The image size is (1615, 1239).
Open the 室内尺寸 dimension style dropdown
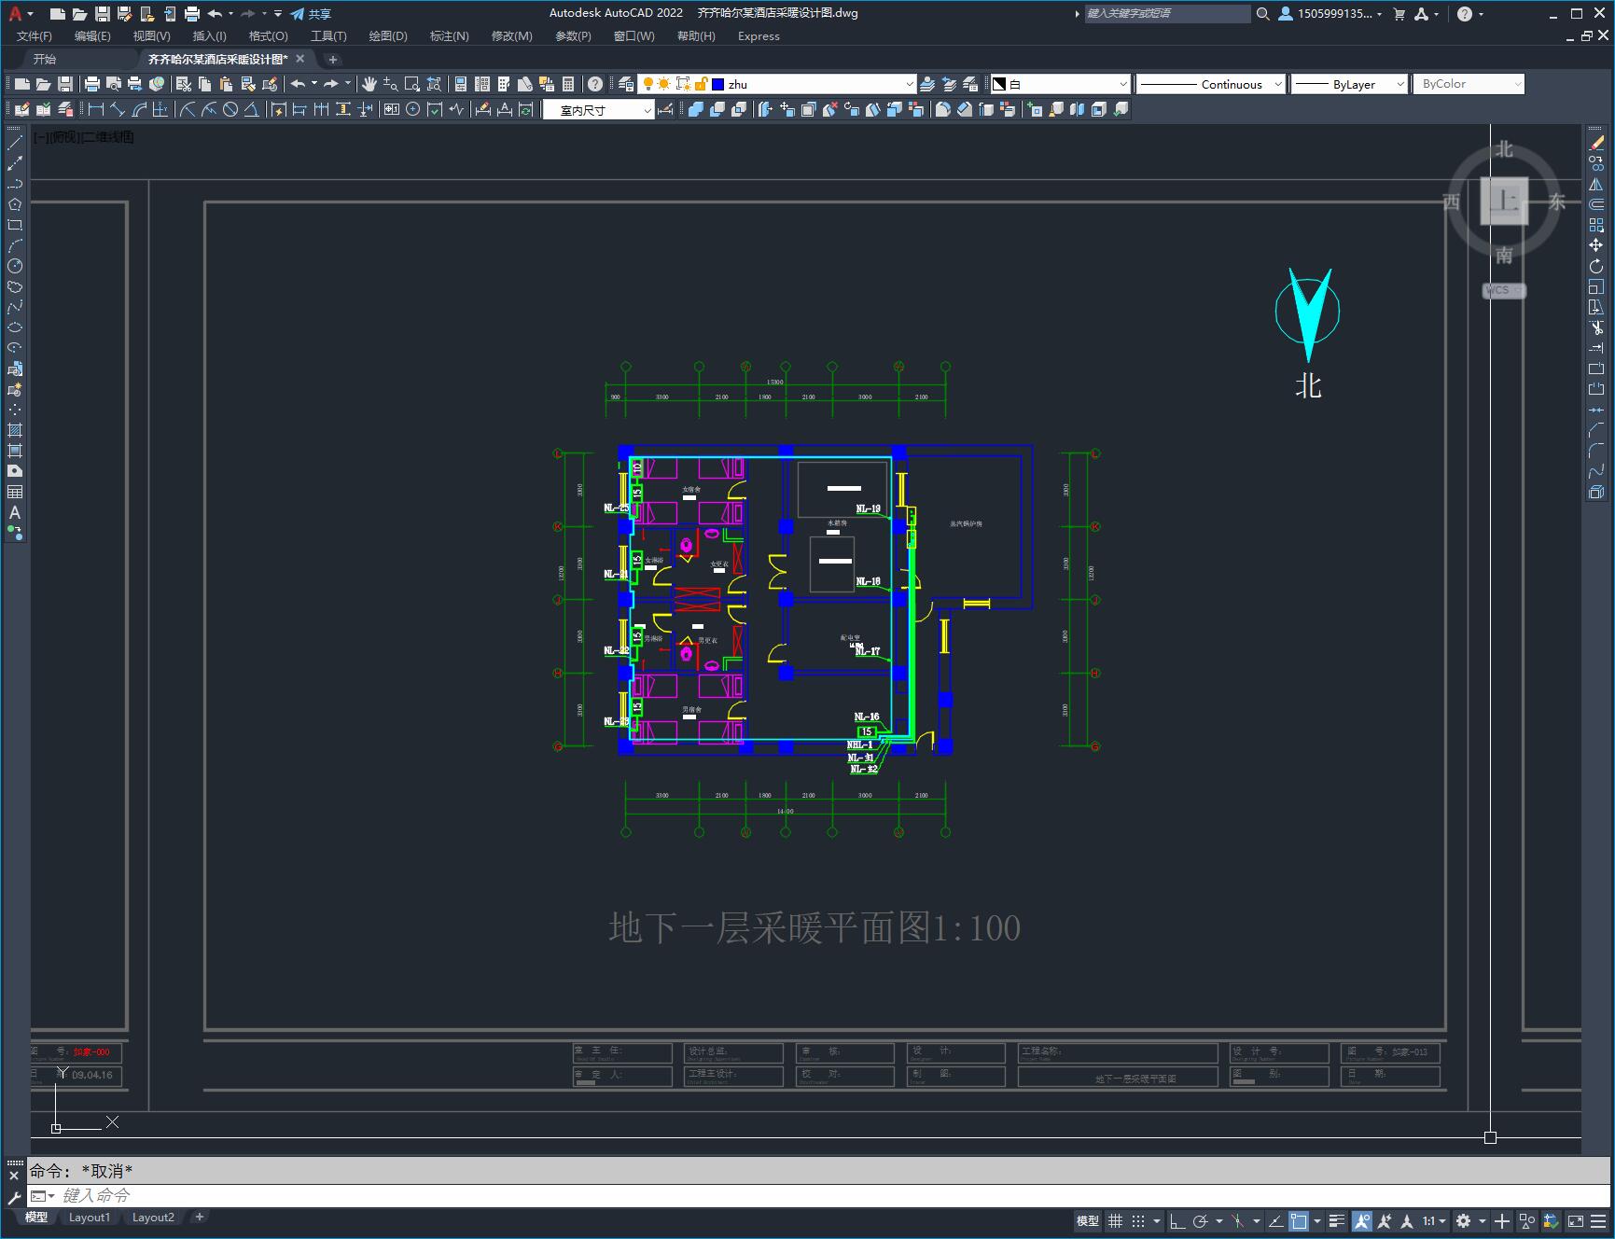pos(599,110)
